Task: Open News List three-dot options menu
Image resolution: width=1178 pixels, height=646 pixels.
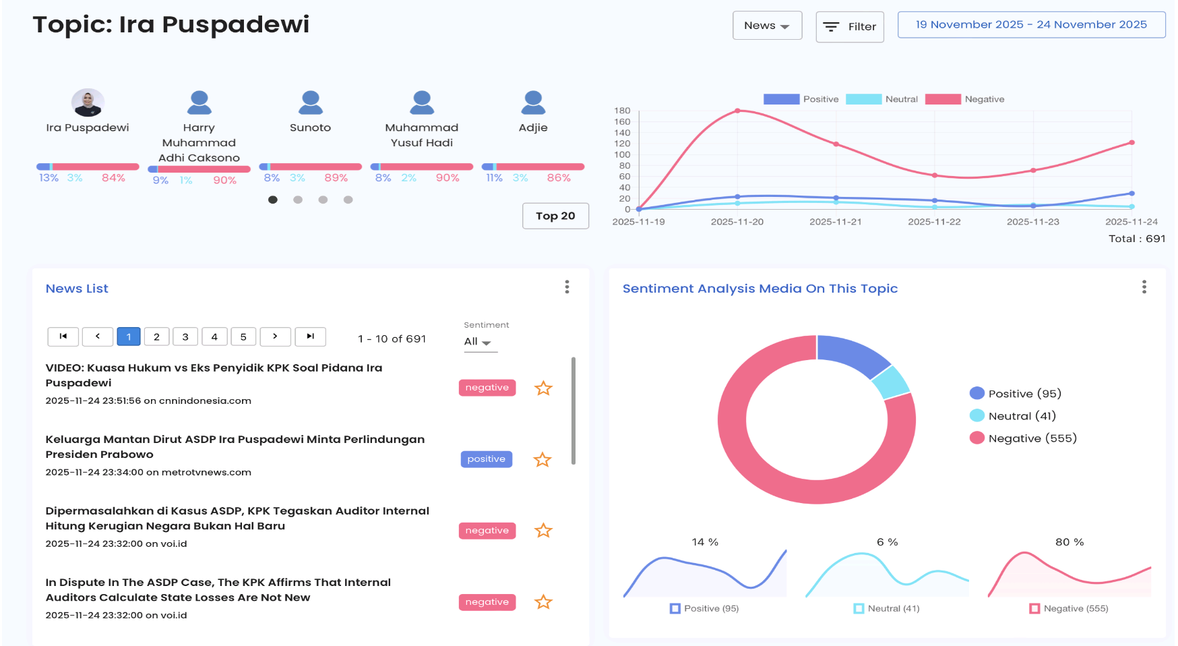Action: pyautogui.click(x=567, y=287)
